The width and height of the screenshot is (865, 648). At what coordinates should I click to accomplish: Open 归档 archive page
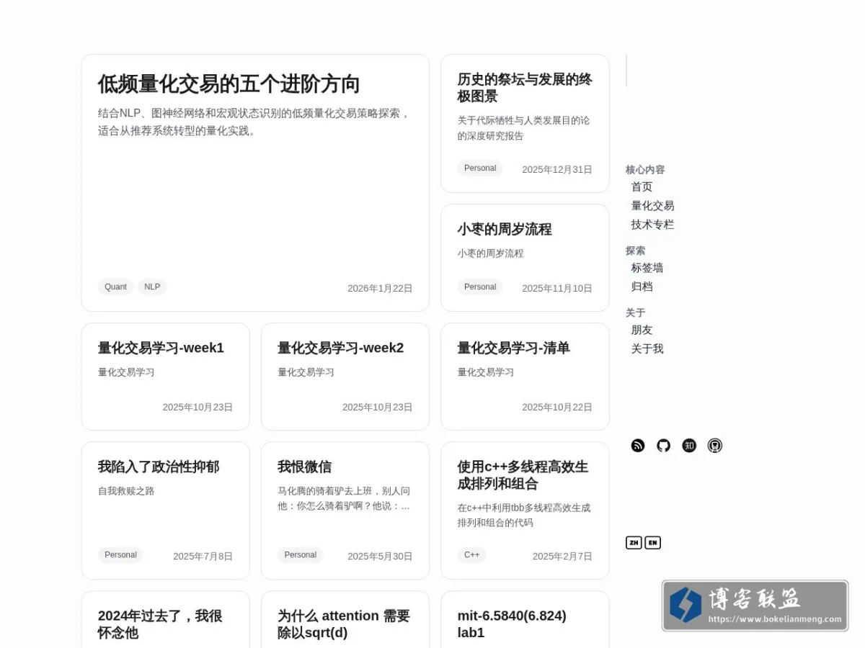tap(642, 287)
